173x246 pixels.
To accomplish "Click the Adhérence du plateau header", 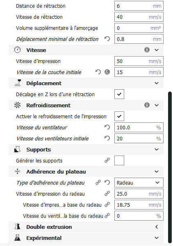I will click(86, 172).
